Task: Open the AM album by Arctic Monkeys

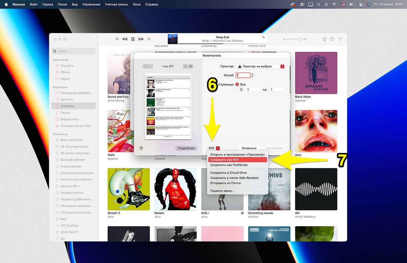Action: 316,189
